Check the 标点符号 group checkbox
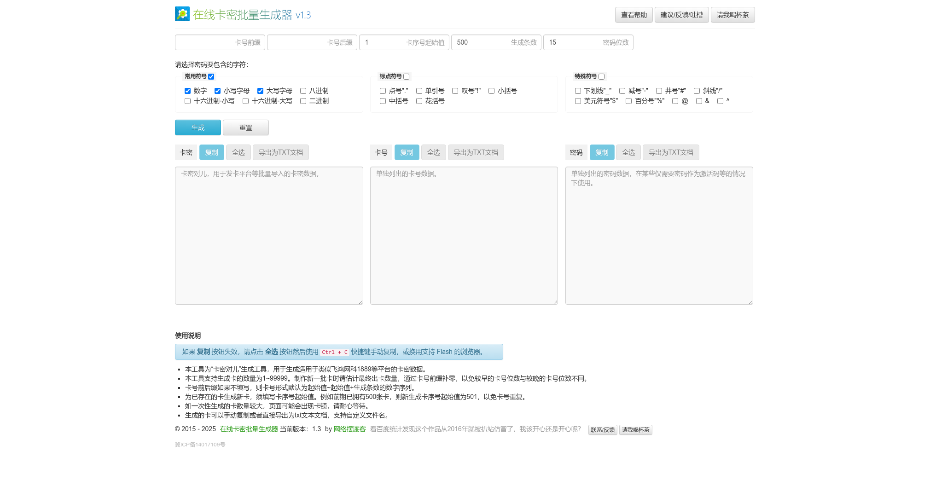930x503 pixels. coord(406,77)
